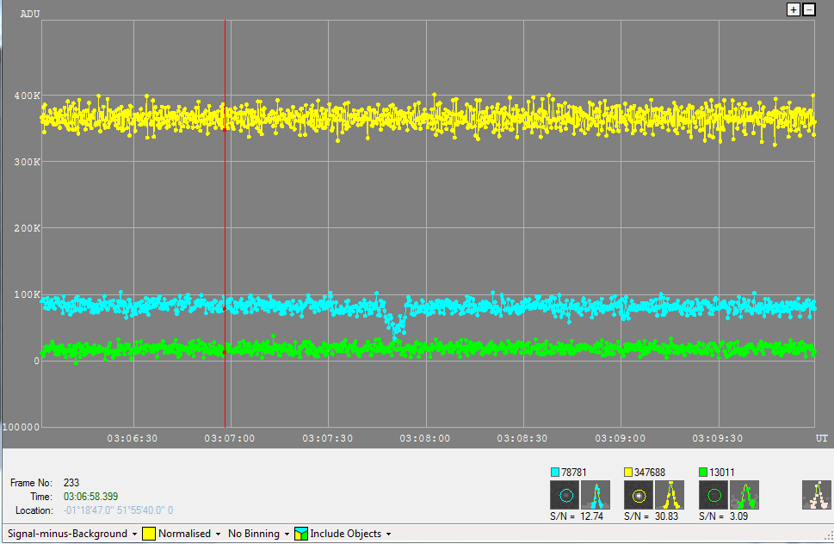Click the red frame marker on yellow curve
Viewport: 834px width, 544px height.
pyautogui.click(x=225, y=129)
